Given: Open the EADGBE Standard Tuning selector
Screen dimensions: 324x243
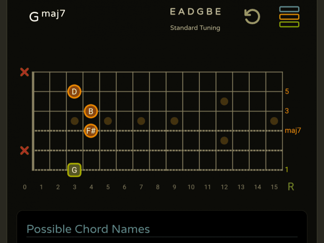Looking at the screenshot, I should coord(195,12).
